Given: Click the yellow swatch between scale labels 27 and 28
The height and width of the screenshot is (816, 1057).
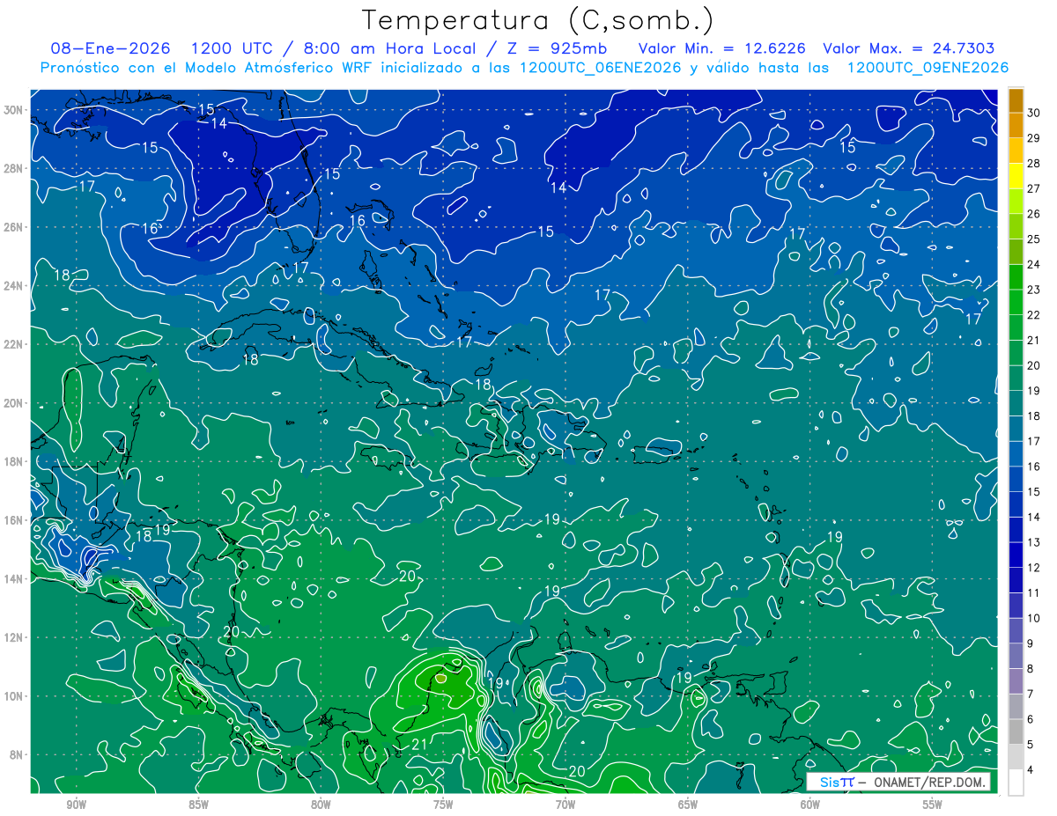Looking at the screenshot, I should click(x=1016, y=175).
